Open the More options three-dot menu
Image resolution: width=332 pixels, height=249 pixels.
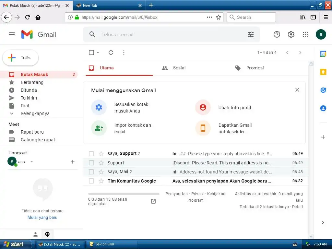[124, 53]
